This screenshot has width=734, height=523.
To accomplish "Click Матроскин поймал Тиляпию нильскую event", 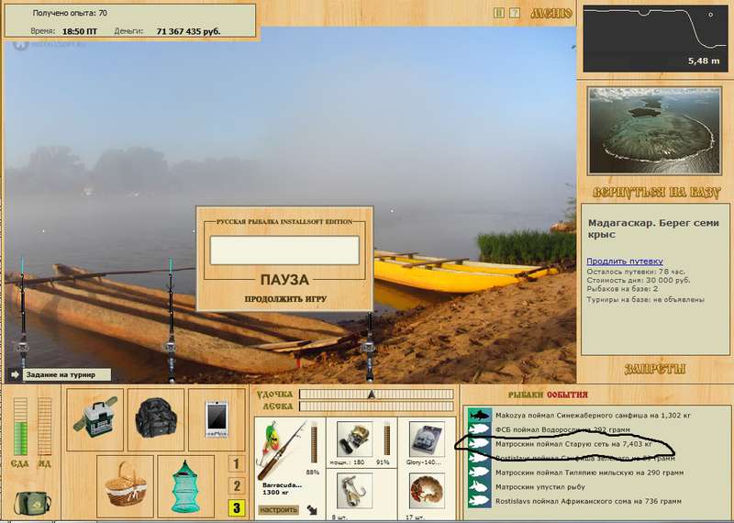I will (589, 473).
